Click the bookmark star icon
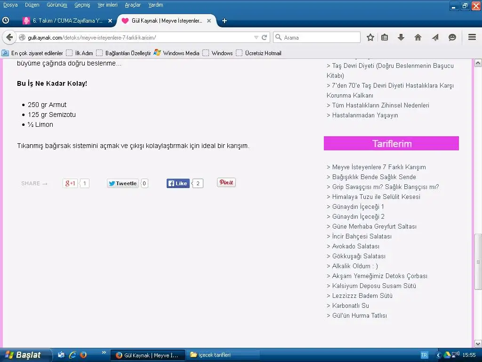Image resolution: width=482 pixels, height=362 pixels. [x=370, y=38]
